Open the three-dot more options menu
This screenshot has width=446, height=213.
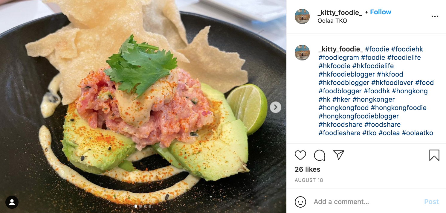(435, 16)
